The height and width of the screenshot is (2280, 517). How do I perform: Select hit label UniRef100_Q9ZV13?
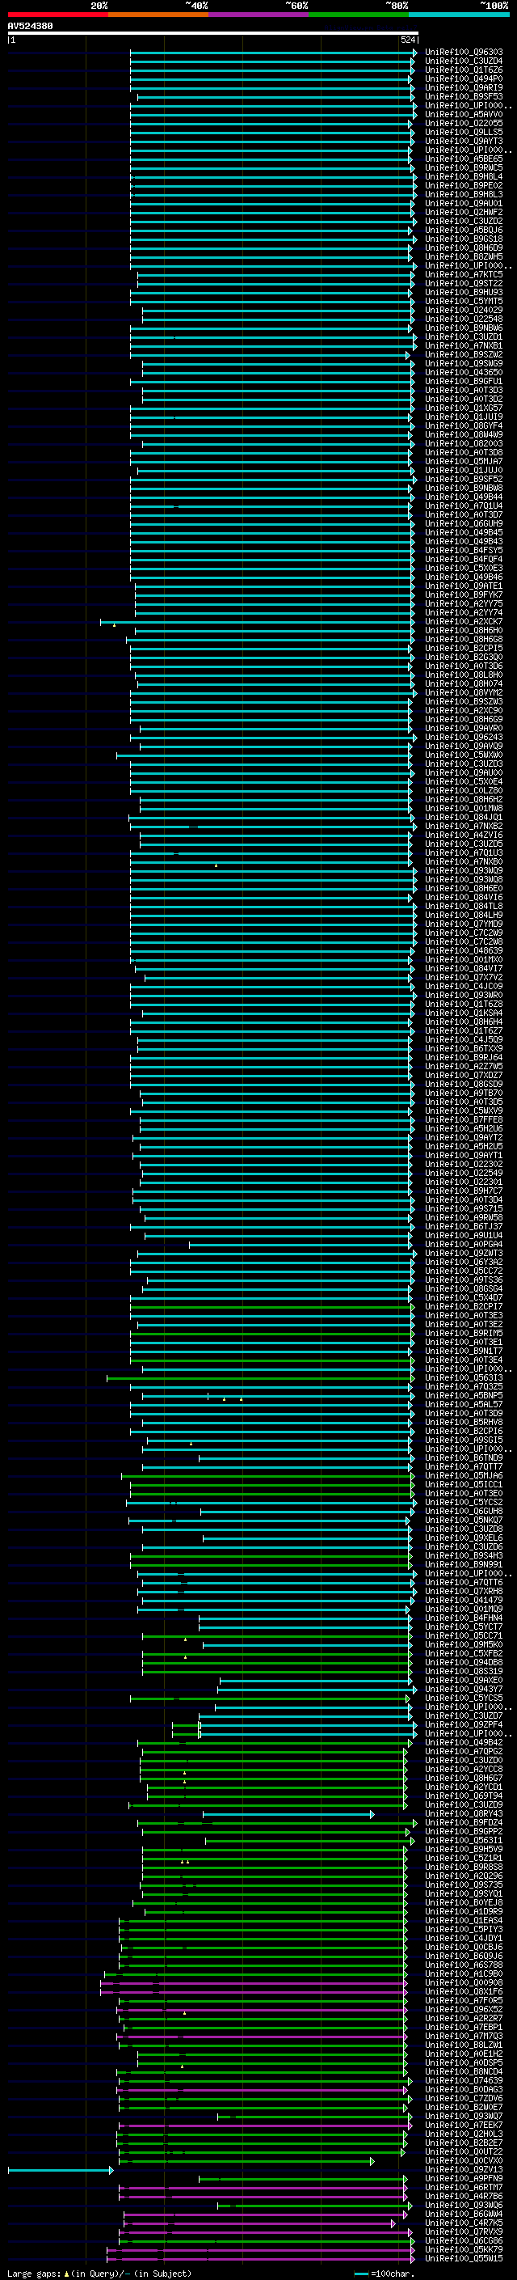[464, 2169]
